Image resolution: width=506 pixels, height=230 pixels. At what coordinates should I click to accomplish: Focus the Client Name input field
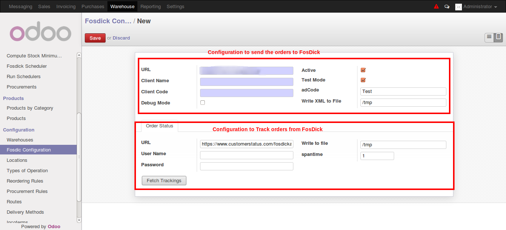point(247,82)
